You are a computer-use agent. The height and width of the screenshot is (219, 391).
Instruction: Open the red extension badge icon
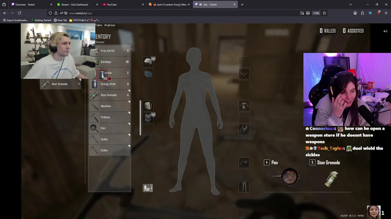click(378, 13)
